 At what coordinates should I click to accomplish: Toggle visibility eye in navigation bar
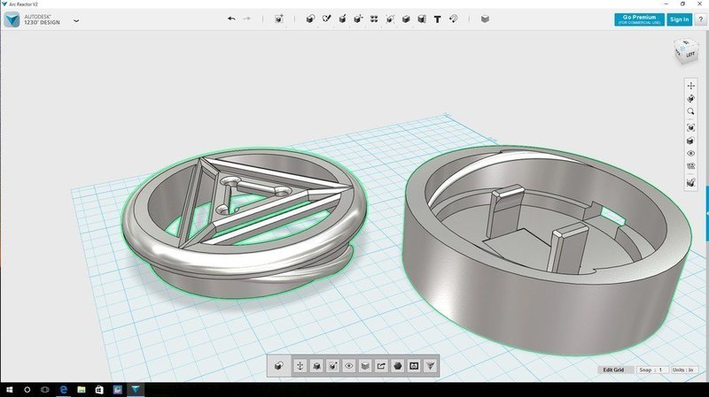click(690, 153)
